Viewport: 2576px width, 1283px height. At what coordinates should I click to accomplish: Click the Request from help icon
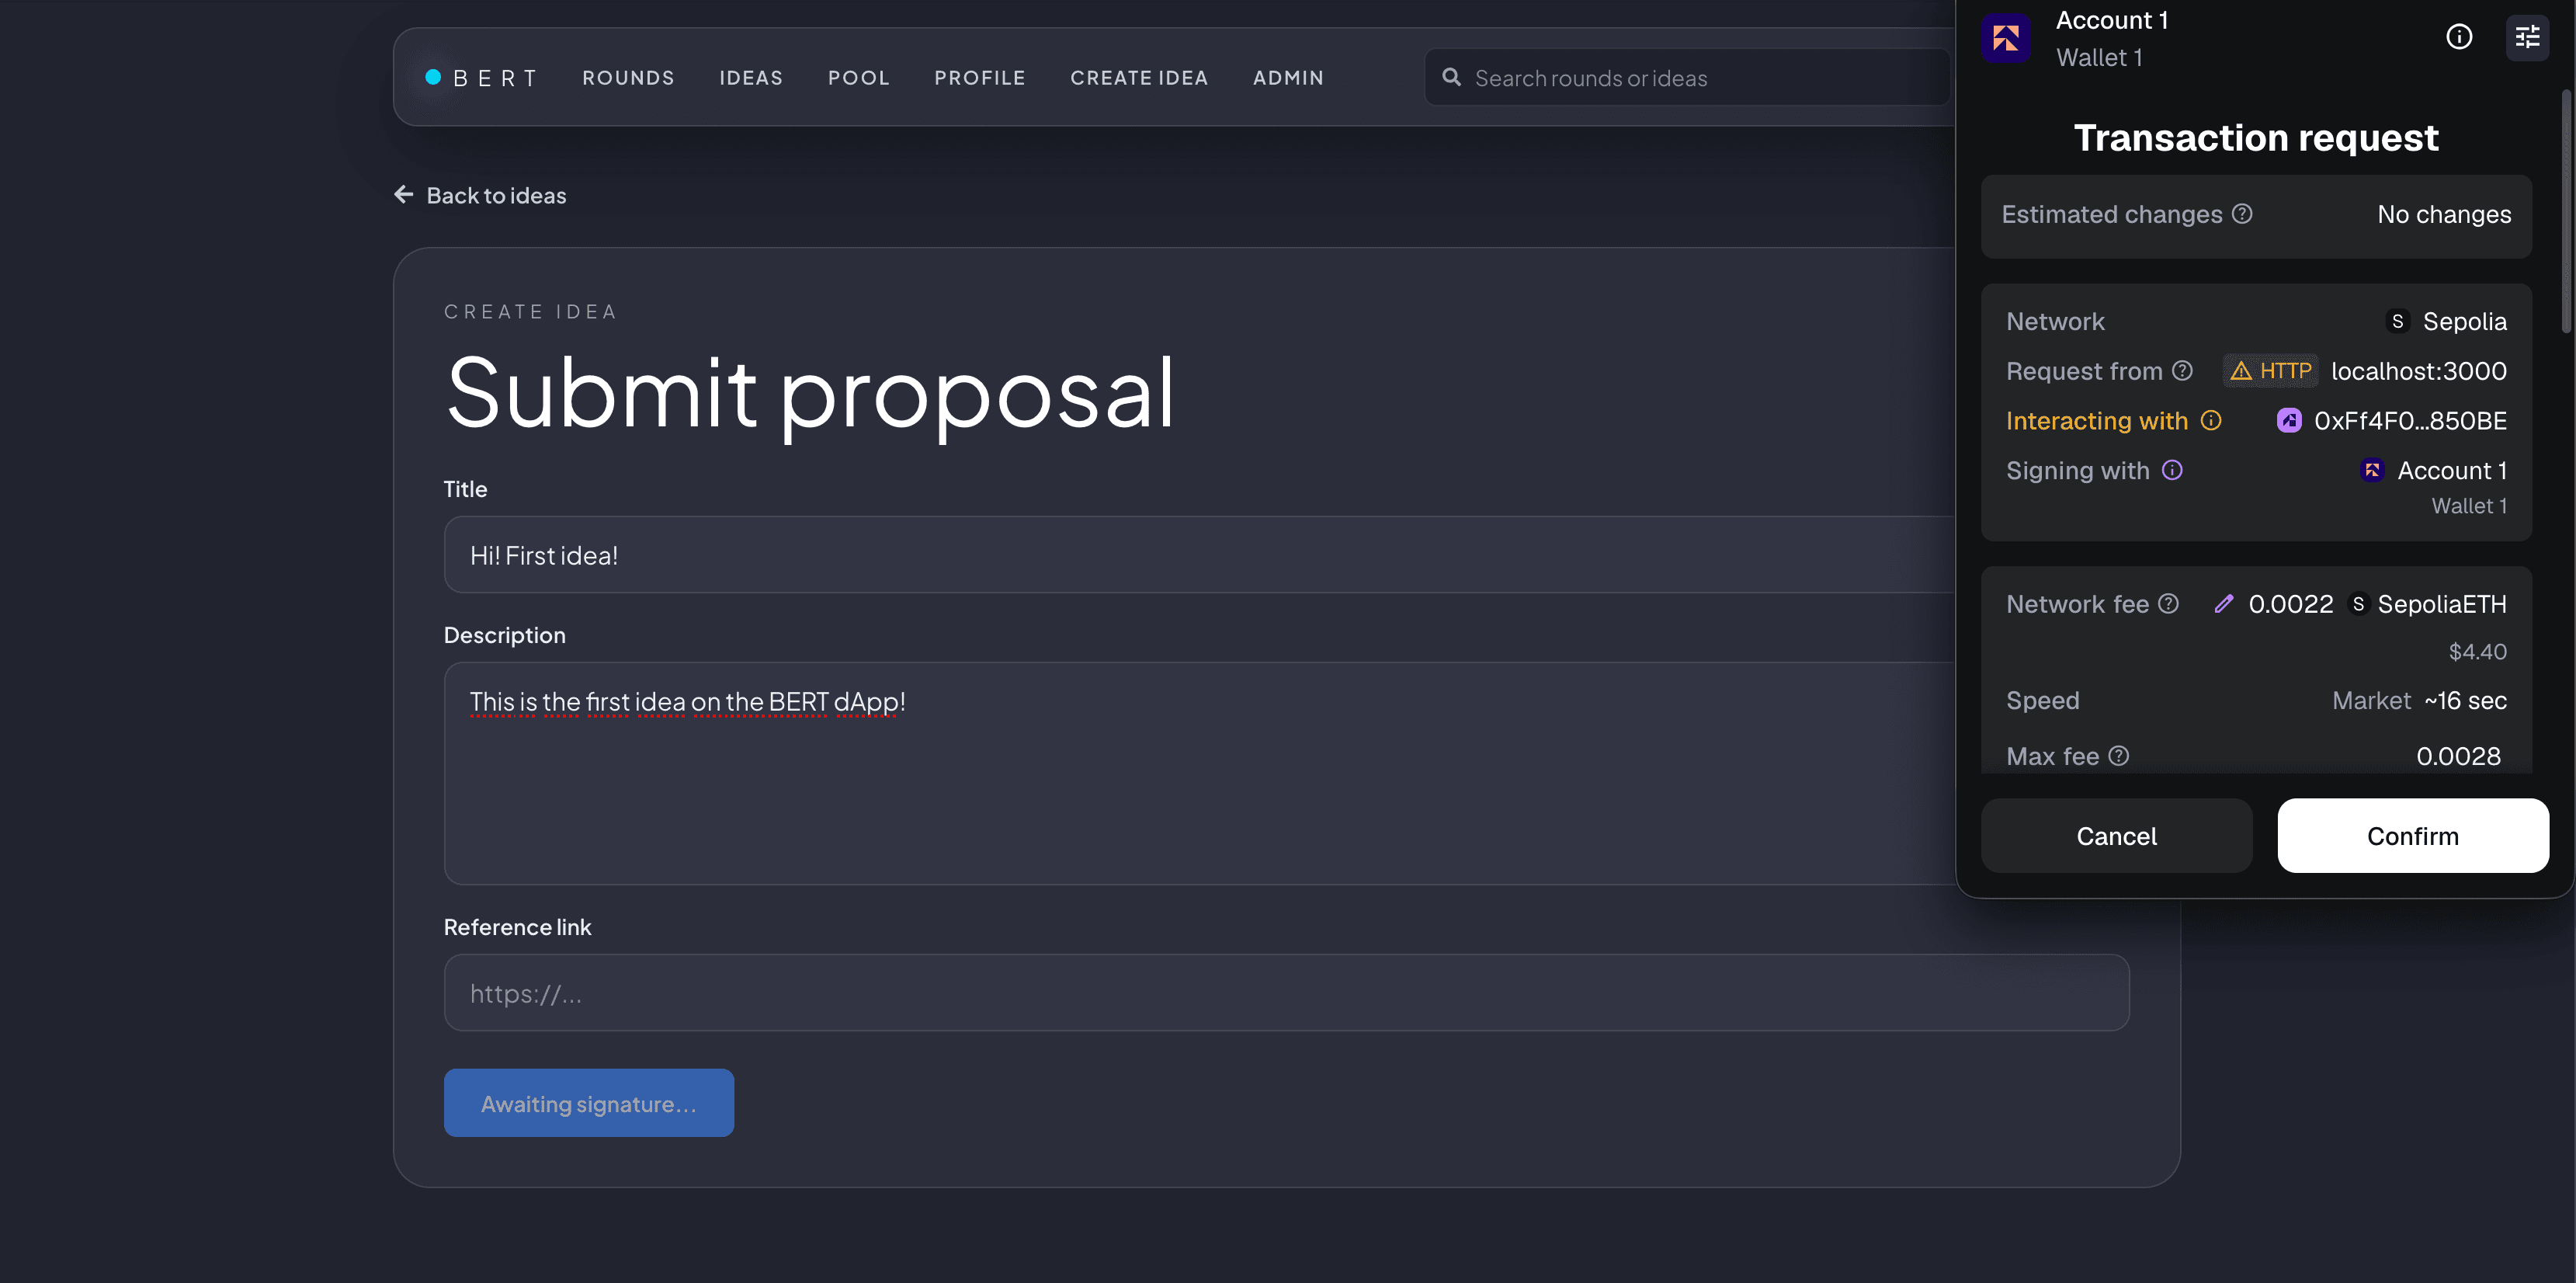point(2183,371)
